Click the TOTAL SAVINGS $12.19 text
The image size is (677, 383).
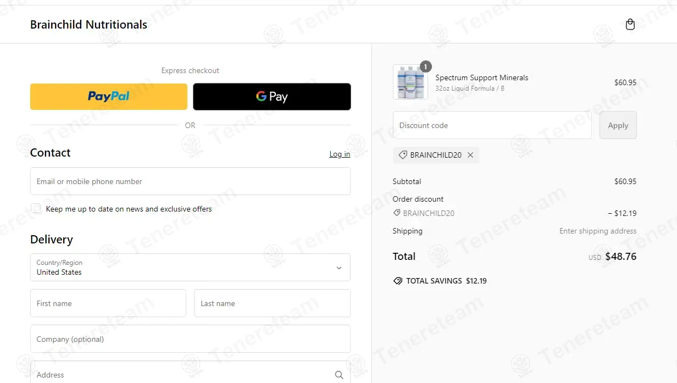click(446, 281)
